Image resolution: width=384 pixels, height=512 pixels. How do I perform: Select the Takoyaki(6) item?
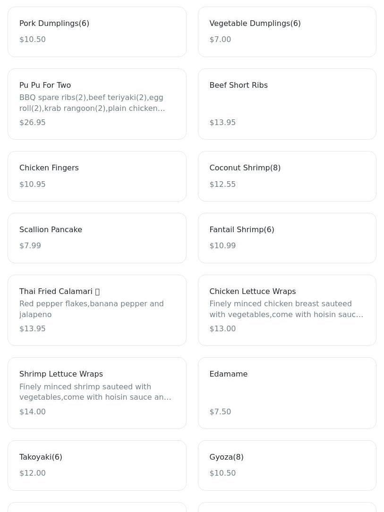point(97,465)
